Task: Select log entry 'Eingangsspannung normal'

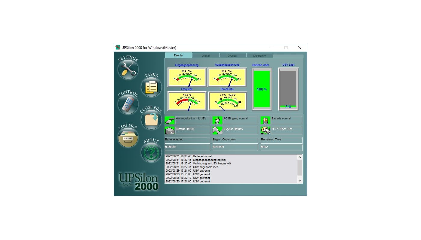Action: [x=231, y=160]
